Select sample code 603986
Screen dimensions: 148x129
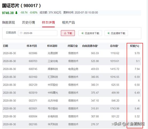(33, 53)
